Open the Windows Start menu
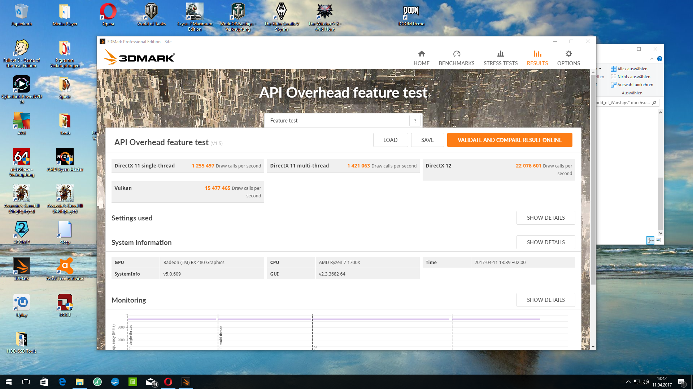Screen dimensions: 693x389 click(x=9, y=382)
